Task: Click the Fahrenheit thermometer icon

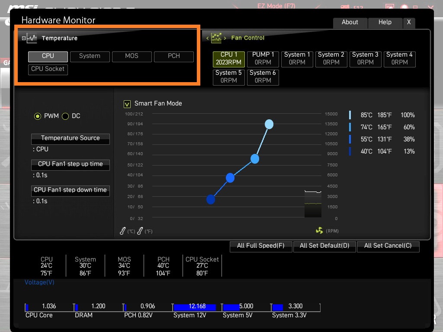Action: (140, 231)
